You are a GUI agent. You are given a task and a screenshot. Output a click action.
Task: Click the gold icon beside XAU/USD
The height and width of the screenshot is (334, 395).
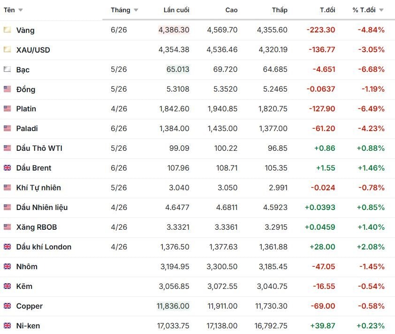point(7,50)
